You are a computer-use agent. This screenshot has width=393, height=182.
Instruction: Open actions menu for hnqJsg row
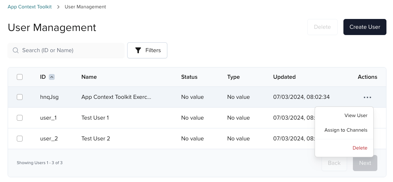coord(367,97)
